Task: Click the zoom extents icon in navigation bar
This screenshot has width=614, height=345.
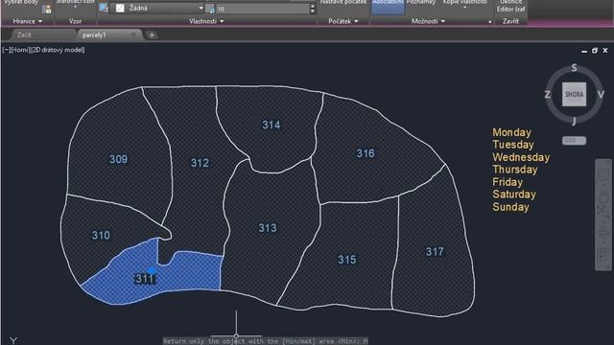Action: pyautogui.click(x=603, y=211)
